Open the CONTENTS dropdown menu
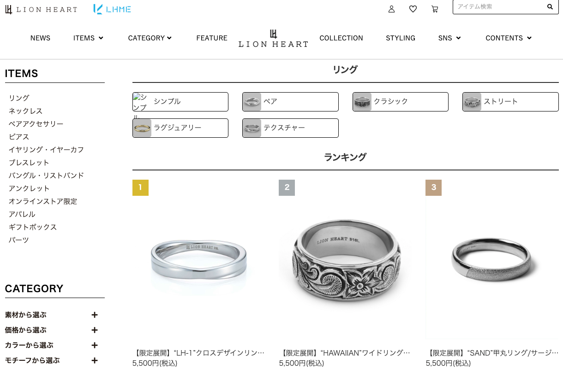 (x=509, y=38)
